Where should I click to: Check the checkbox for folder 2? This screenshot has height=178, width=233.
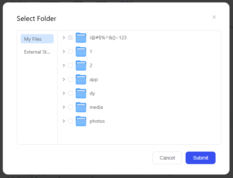tap(70, 65)
